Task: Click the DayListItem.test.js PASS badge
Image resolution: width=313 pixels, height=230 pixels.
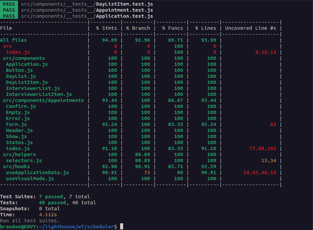Action: point(9,4)
